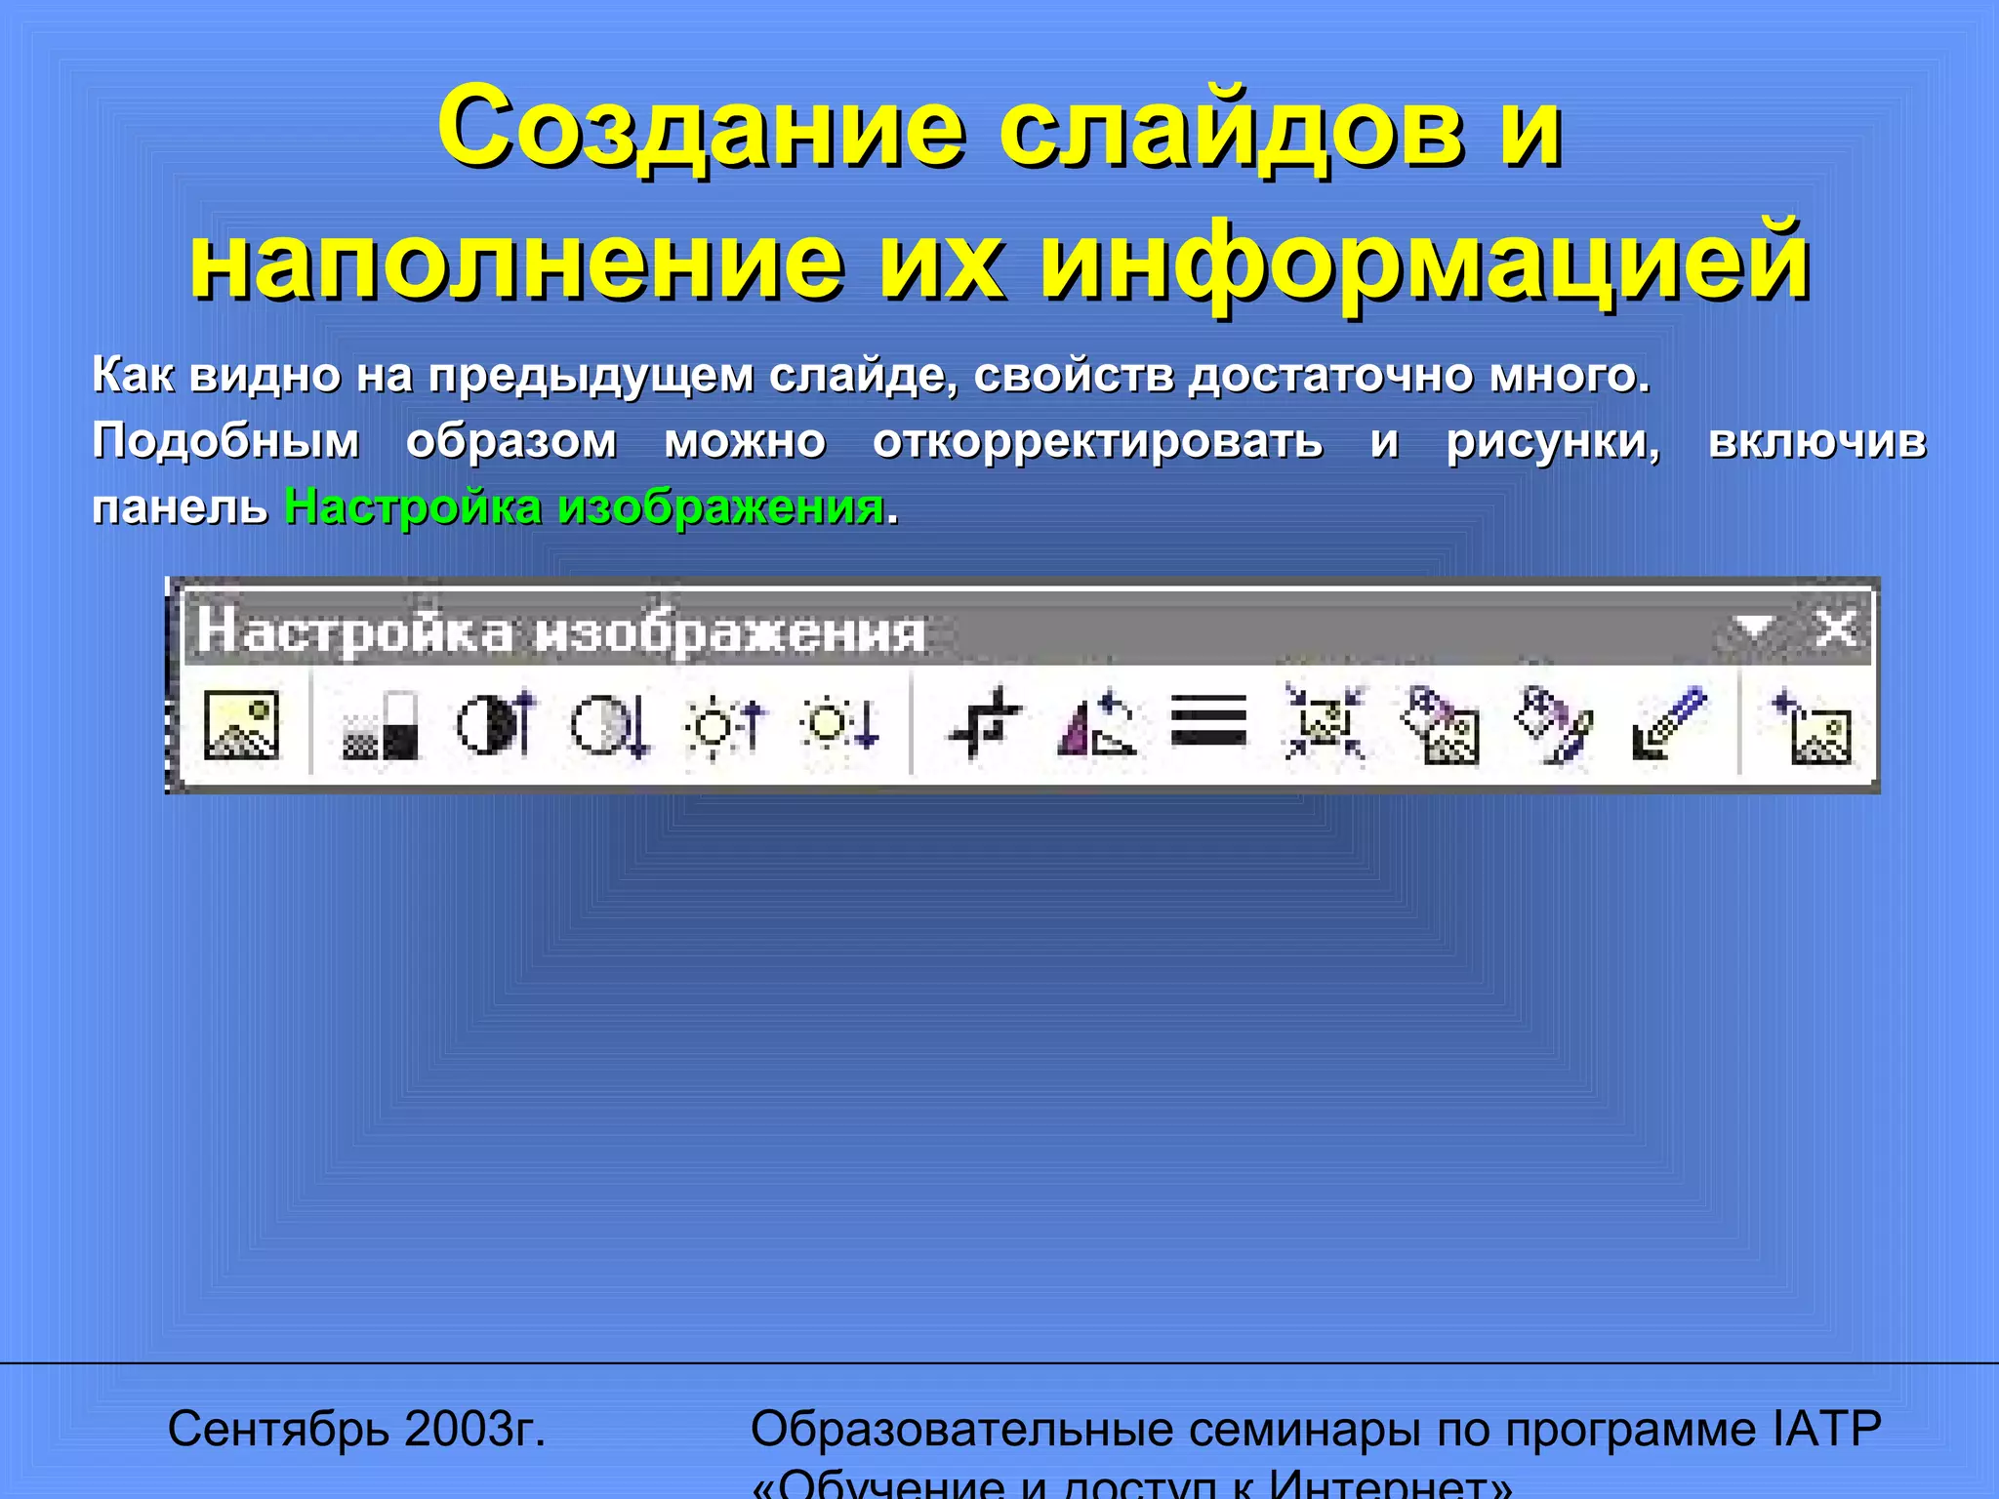The height and width of the screenshot is (1499, 1999).
Task: Click the green text Настройка изображения
Action: point(585,507)
